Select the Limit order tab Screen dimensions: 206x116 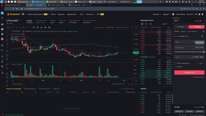coord(177,32)
